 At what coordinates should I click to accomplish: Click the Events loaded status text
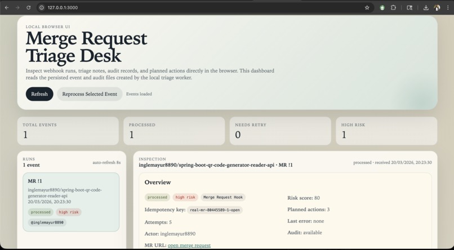(139, 94)
